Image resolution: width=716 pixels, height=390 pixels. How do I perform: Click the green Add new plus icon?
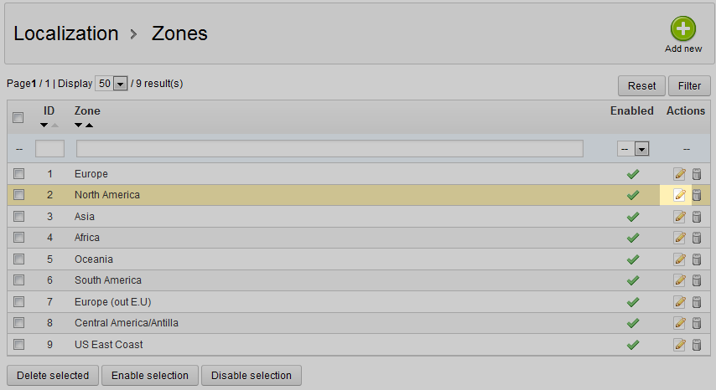[683, 29]
